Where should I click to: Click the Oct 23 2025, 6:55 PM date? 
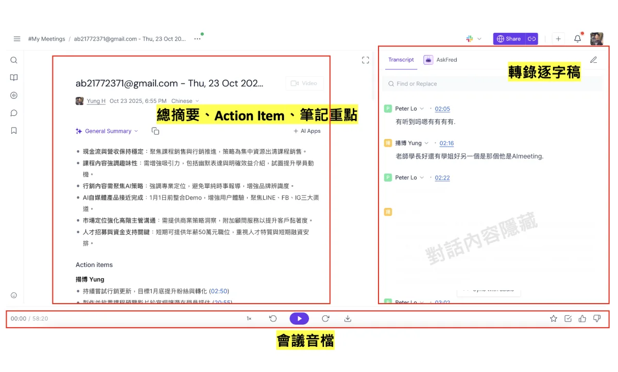pos(138,101)
